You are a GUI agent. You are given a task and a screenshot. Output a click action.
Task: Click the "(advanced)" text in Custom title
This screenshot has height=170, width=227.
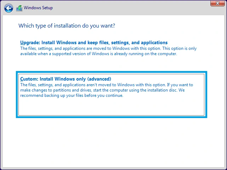[99, 79]
